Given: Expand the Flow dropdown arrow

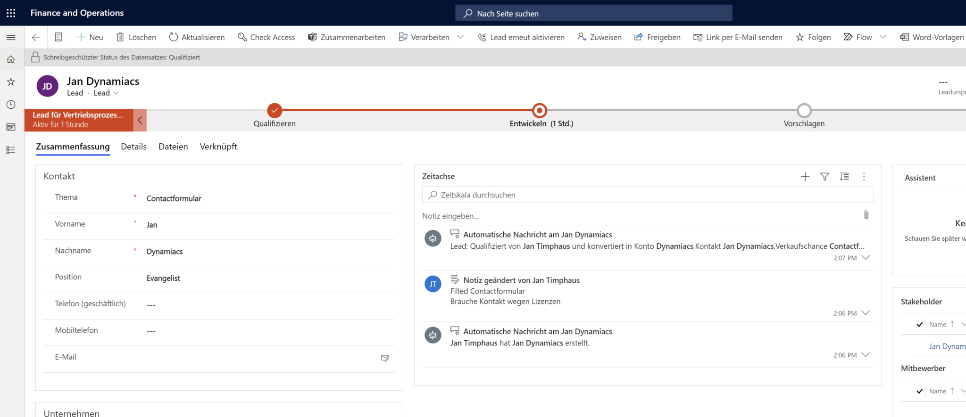Looking at the screenshot, I should tap(883, 37).
